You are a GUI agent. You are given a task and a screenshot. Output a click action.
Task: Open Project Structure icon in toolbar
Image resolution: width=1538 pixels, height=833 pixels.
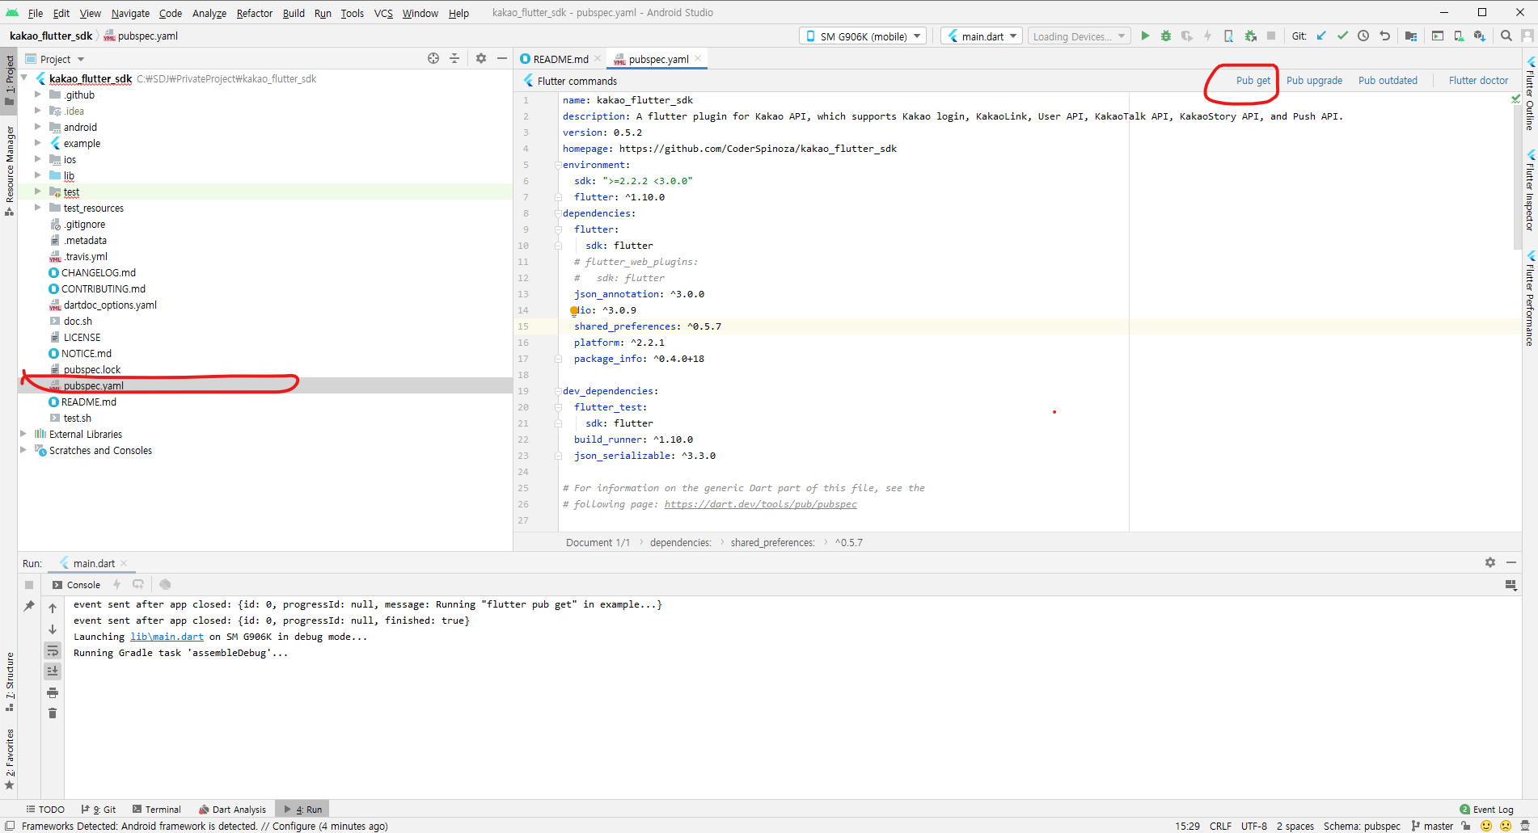(1411, 36)
